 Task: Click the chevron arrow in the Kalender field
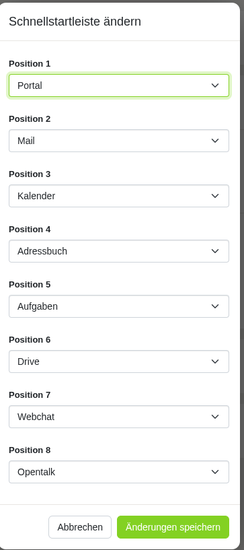click(x=215, y=196)
